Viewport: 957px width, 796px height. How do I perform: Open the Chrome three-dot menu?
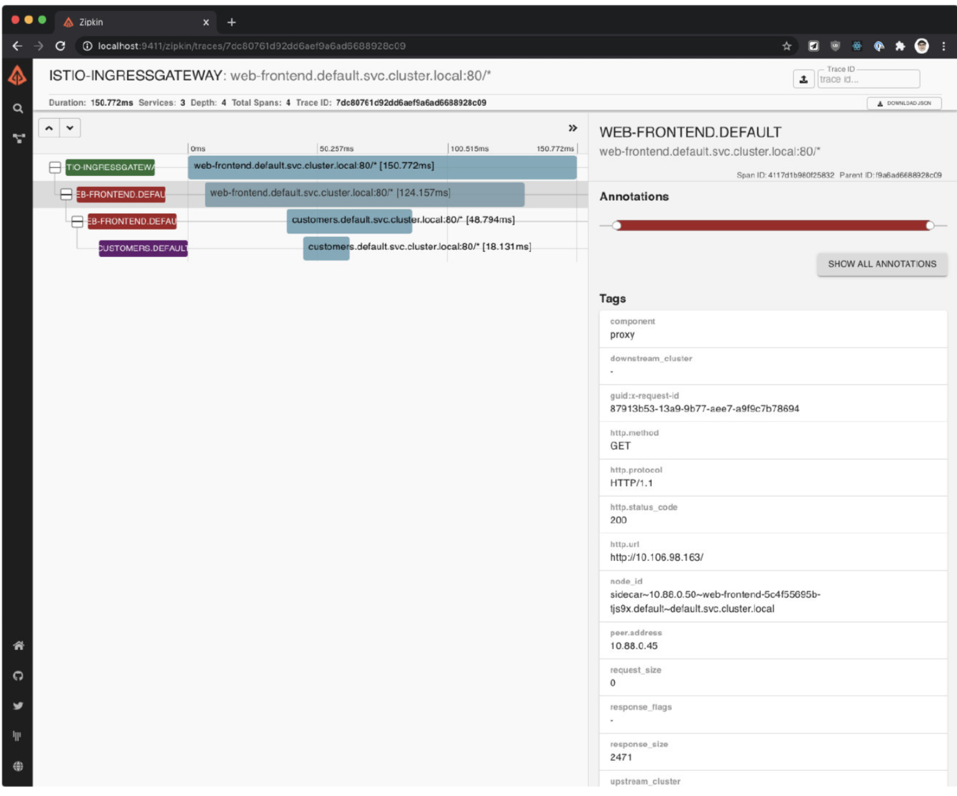943,46
